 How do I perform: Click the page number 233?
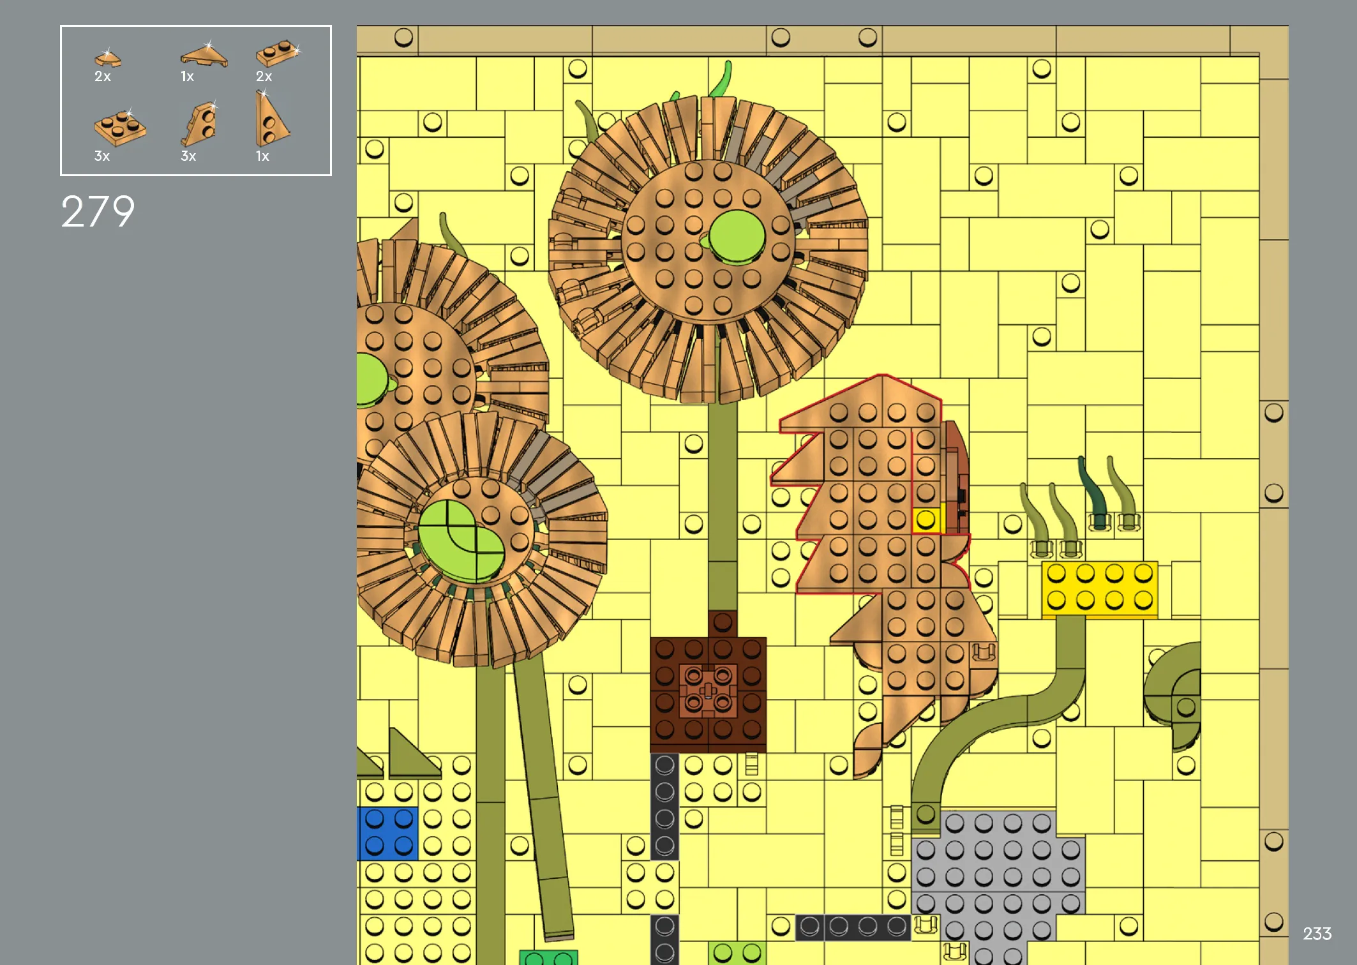1317,934
